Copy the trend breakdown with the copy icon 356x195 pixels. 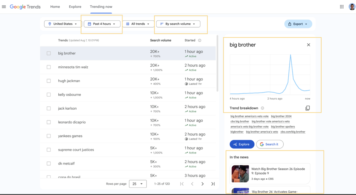[x=308, y=108]
